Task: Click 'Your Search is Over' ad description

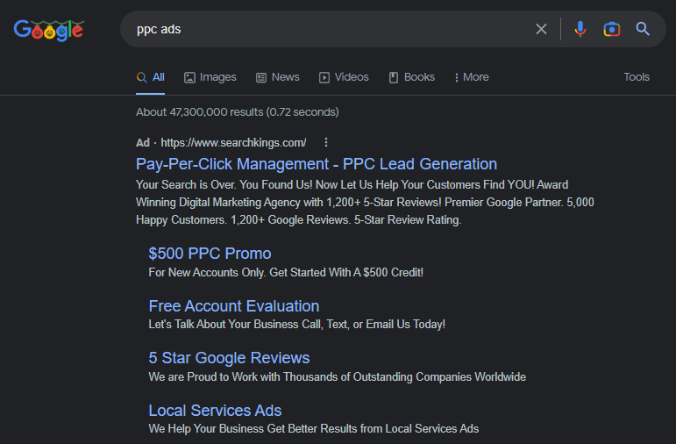Action: [365, 203]
